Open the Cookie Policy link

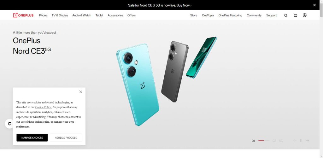(43, 107)
